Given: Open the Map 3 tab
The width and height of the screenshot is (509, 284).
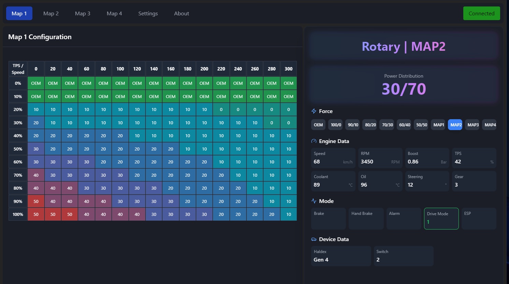Looking at the screenshot, I should tap(83, 13).
